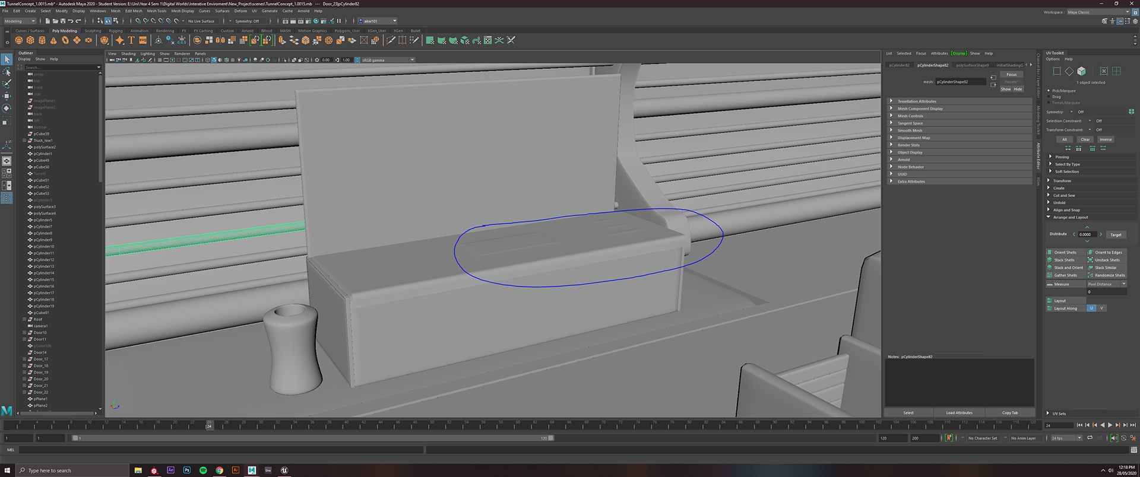Screen dimensions: 1140x477
Task: Create a polygon sphere from the shelf
Action: point(19,40)
